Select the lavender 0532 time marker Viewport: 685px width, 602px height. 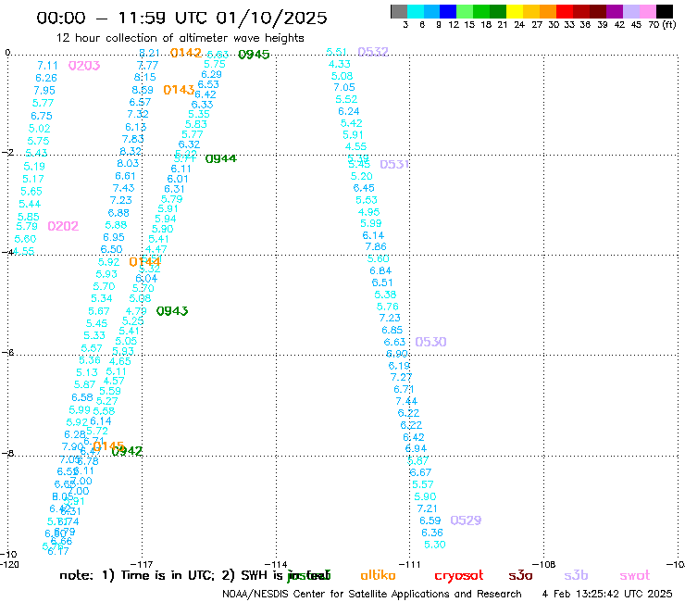coord(373,52)
